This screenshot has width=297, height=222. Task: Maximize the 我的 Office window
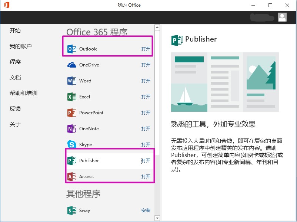[270, 5]
